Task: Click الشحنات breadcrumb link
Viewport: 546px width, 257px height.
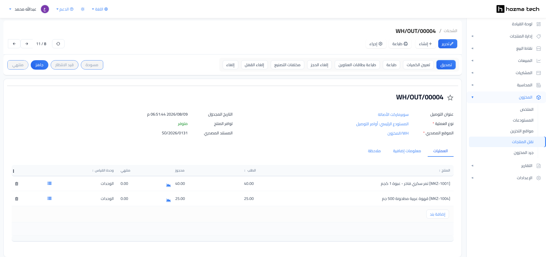Action: coord(450,31)
